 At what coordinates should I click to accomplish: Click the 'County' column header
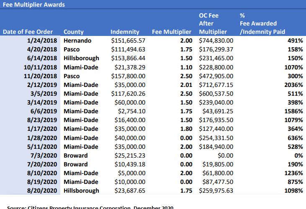(74, 32)
